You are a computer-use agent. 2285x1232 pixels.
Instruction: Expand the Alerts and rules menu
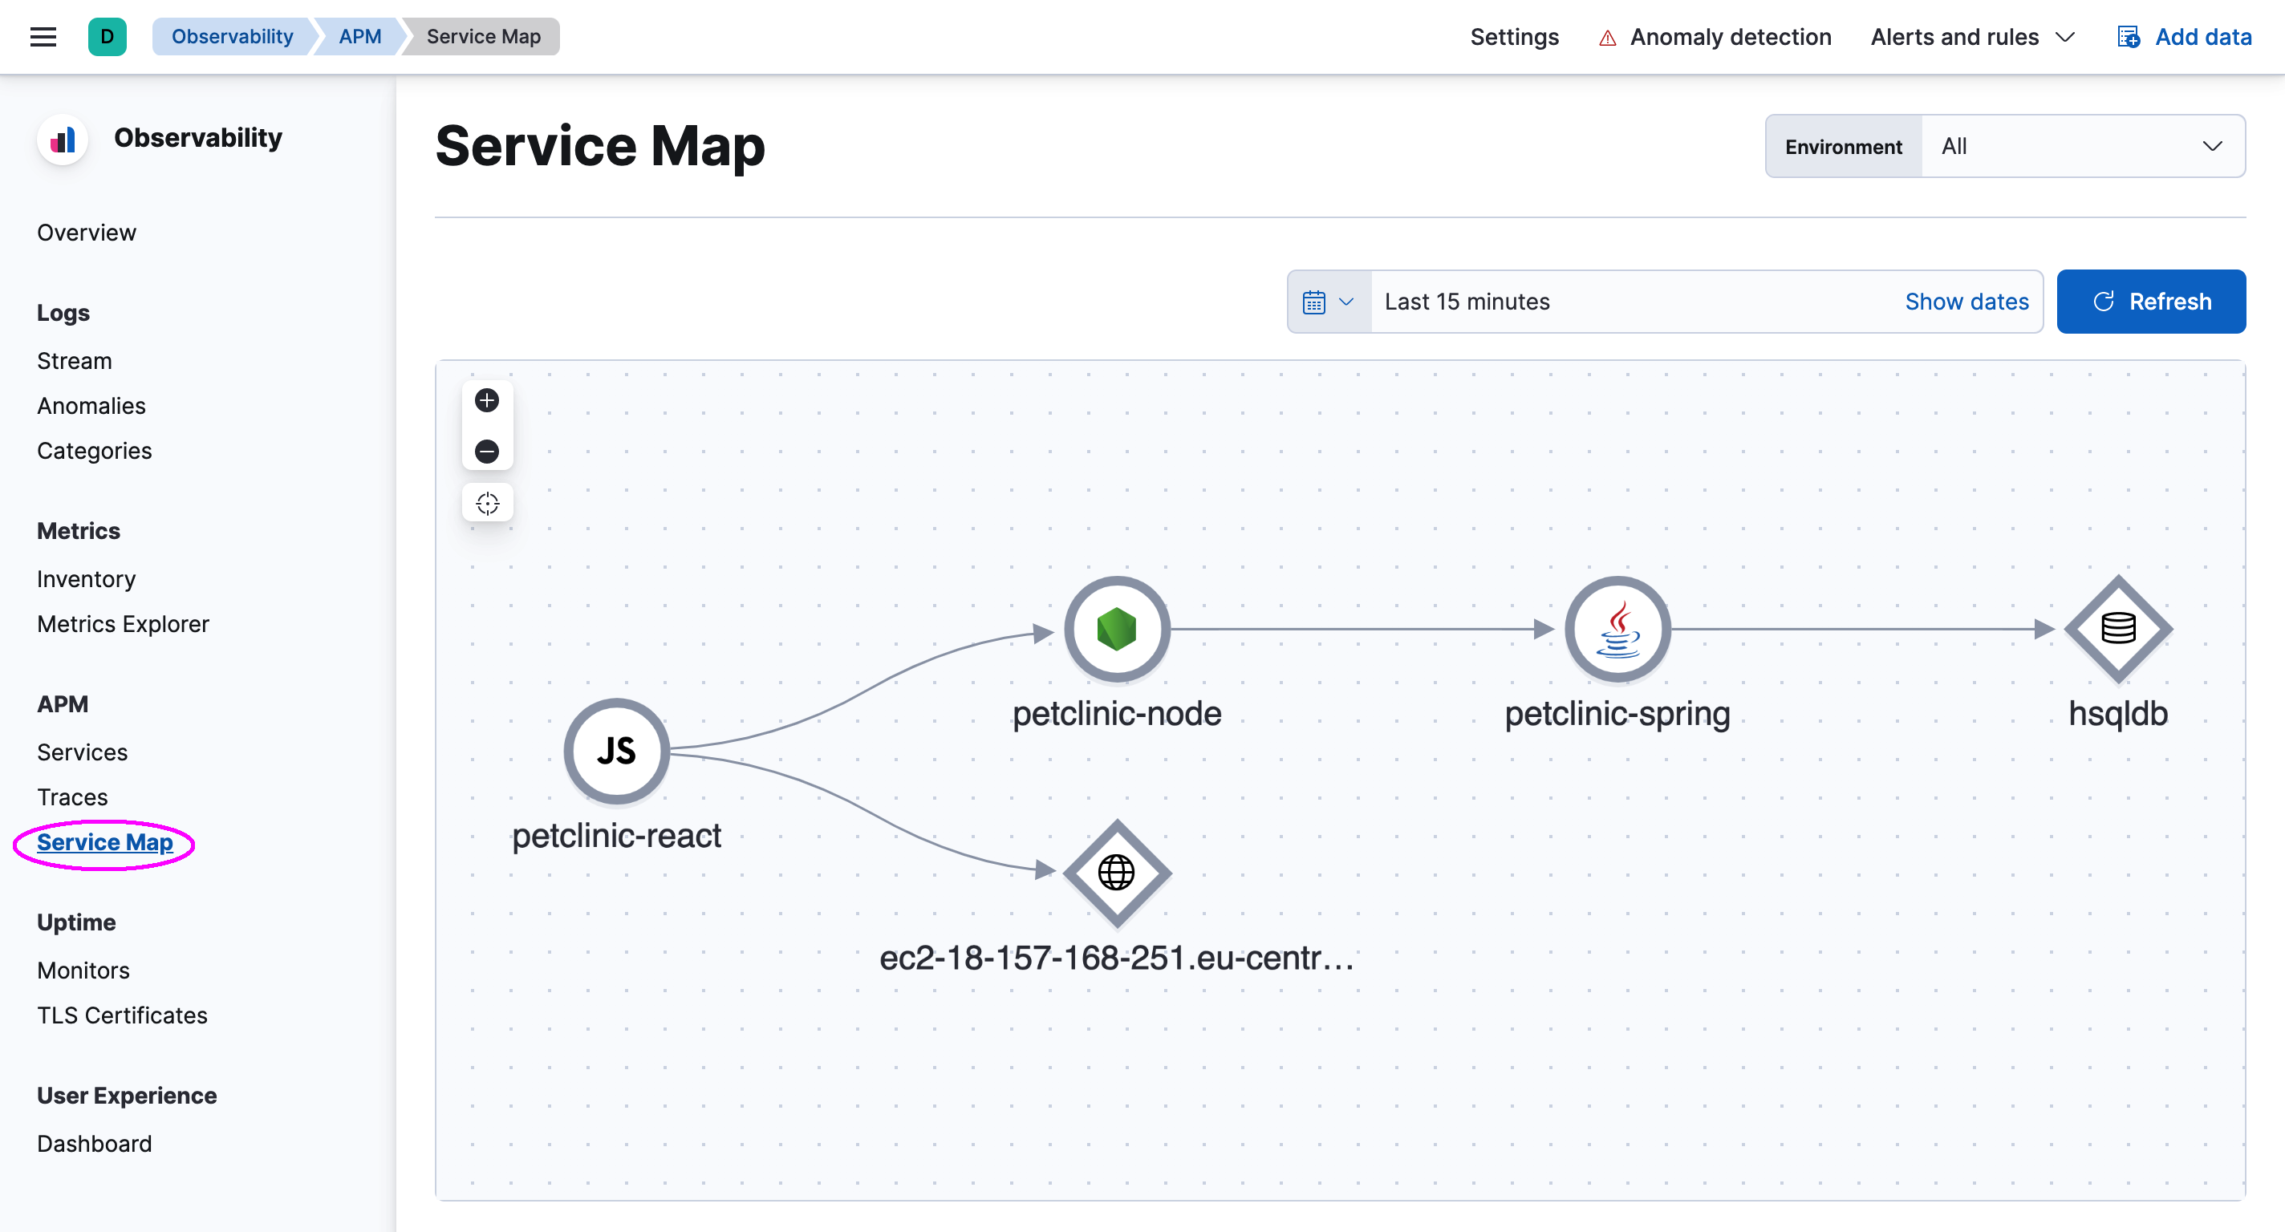point(1973,36)
